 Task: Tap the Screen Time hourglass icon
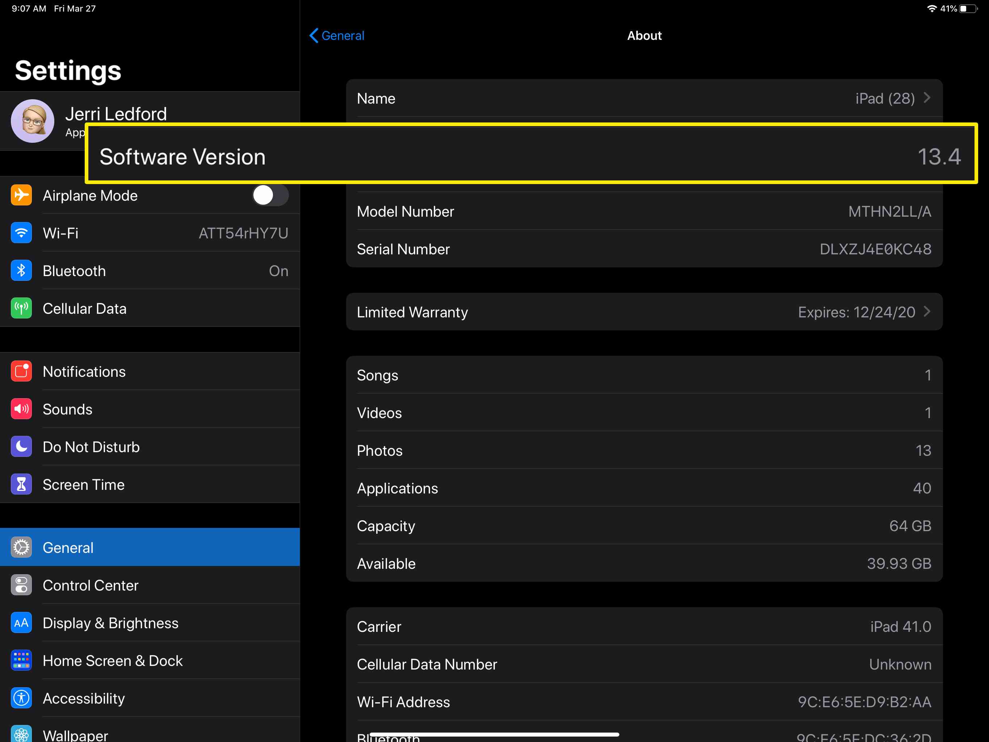[21, 484]
